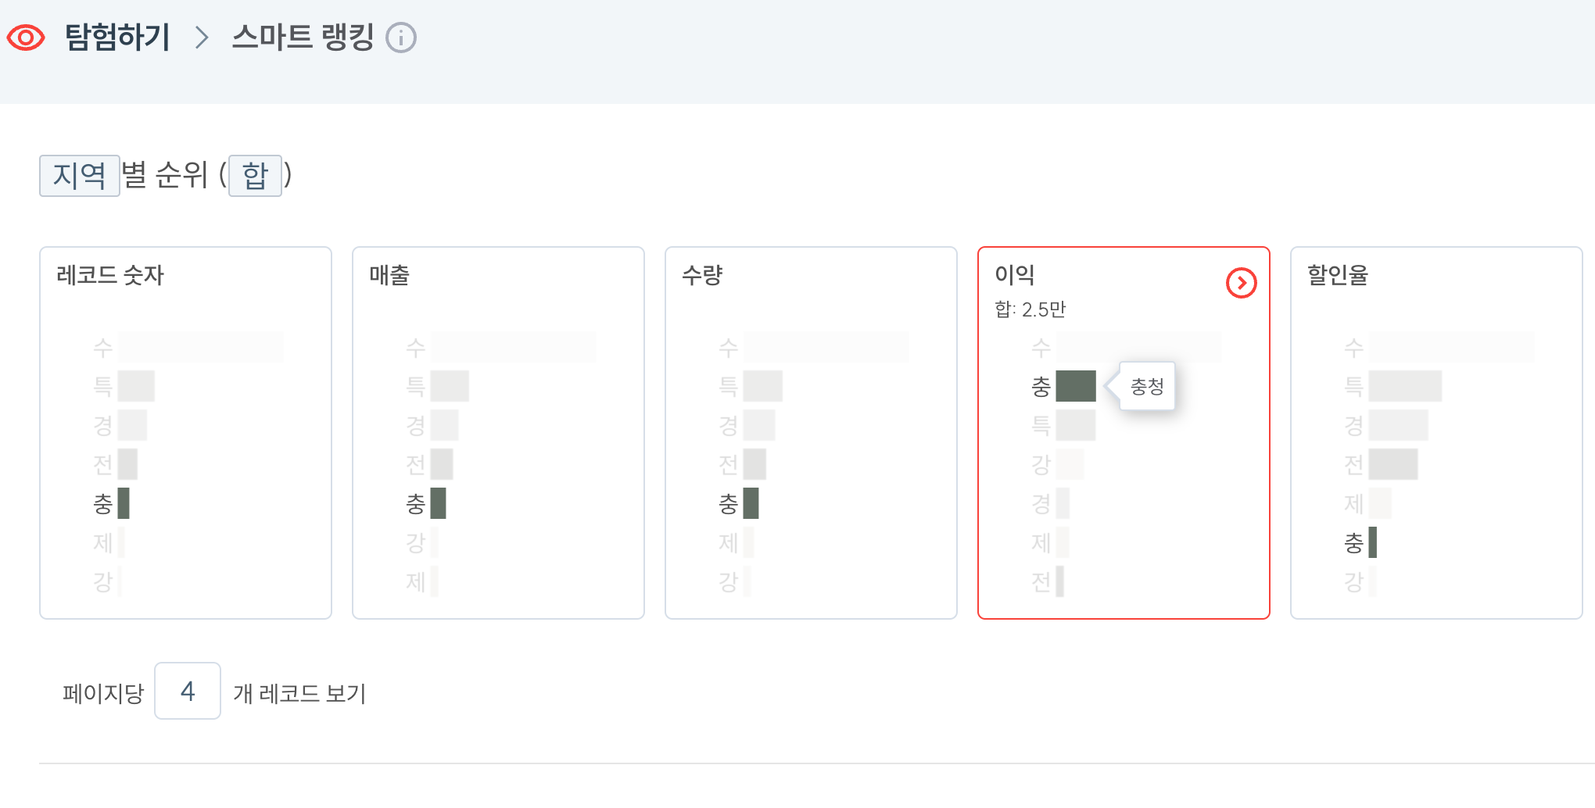Click the red eye explore icon
This screenshot has height=808, width=1595.
[26, 38]
